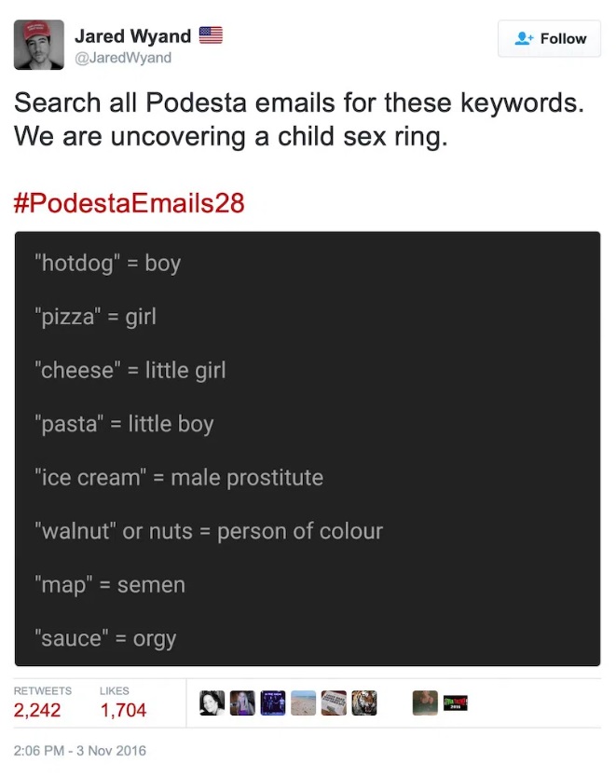This screenshot has height=777, width=616.
Task: View the 1,704 likes count
Action: pos(123,710)
